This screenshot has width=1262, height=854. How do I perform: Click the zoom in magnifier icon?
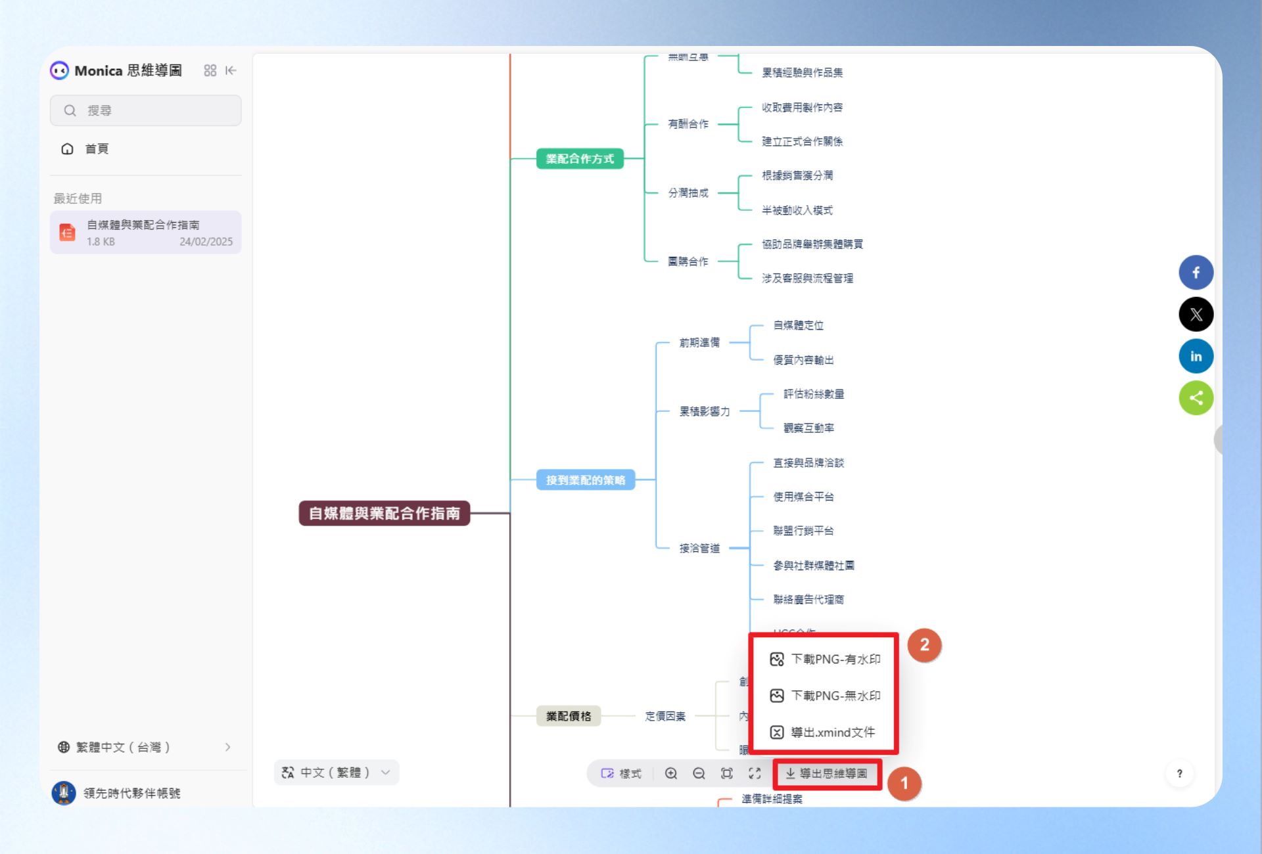pos(671,773)
